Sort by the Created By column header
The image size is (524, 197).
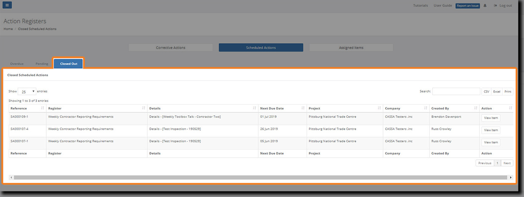(454, 108)
